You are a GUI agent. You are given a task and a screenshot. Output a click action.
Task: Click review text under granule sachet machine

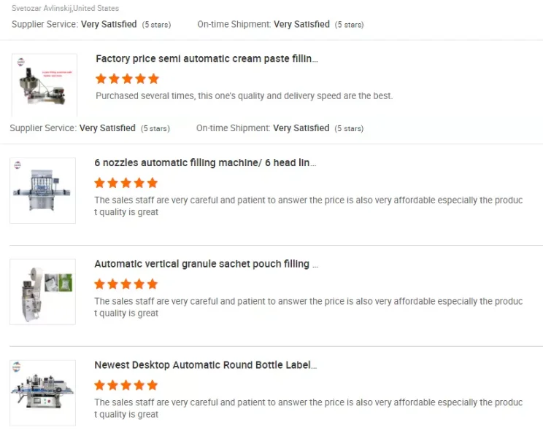coord(308,307)
